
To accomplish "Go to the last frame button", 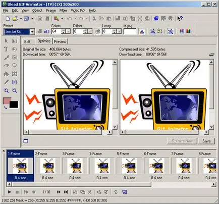I will (66, 192).
